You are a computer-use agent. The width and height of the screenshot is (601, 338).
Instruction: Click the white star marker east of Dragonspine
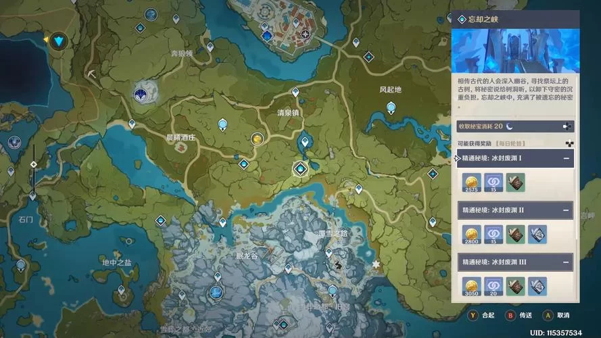coord(376,264)
